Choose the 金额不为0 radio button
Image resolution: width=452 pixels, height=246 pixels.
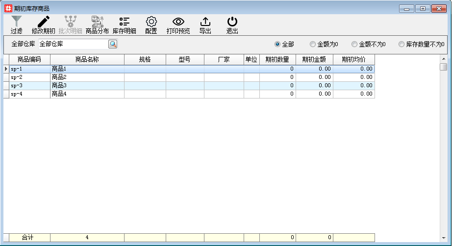354,44
